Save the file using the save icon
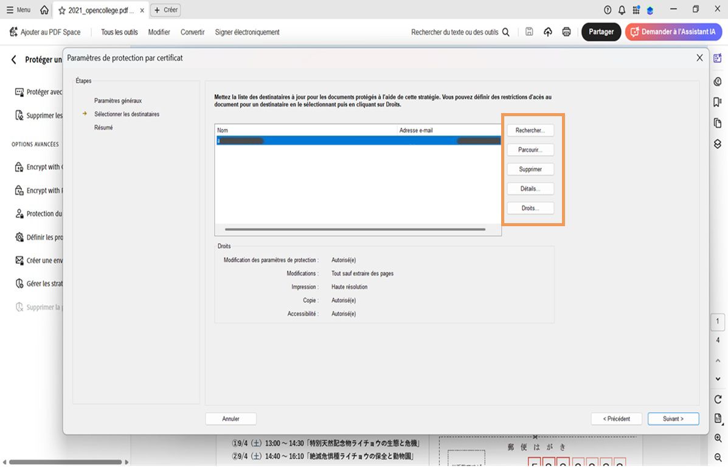The height and width of the screenshot is (470, 728). click(x=529, y=32)
